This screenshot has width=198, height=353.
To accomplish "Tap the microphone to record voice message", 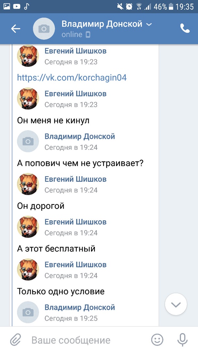I will tap(182, 340).
